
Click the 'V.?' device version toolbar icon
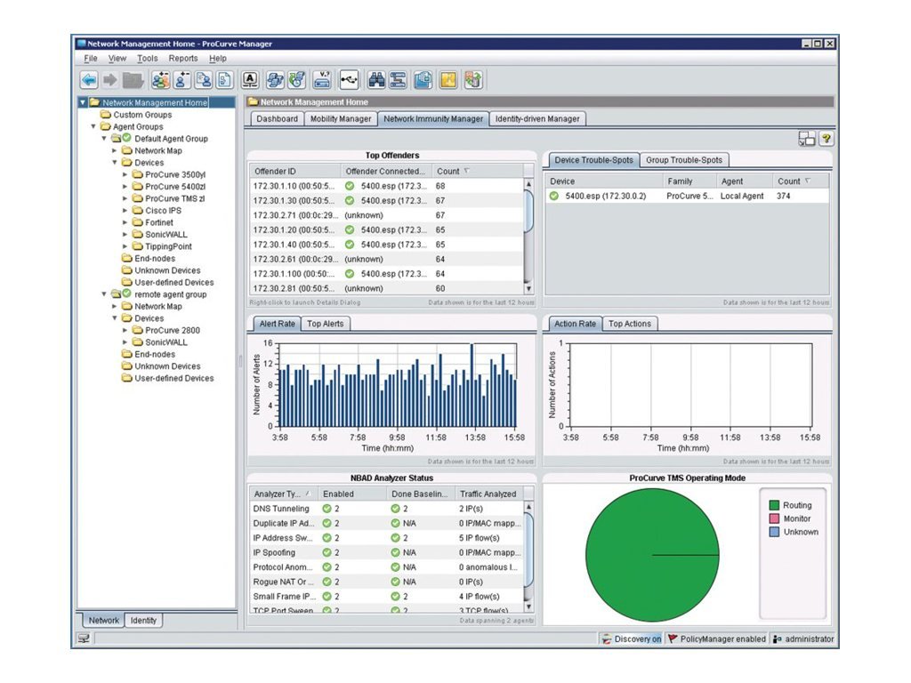[322, 80]
